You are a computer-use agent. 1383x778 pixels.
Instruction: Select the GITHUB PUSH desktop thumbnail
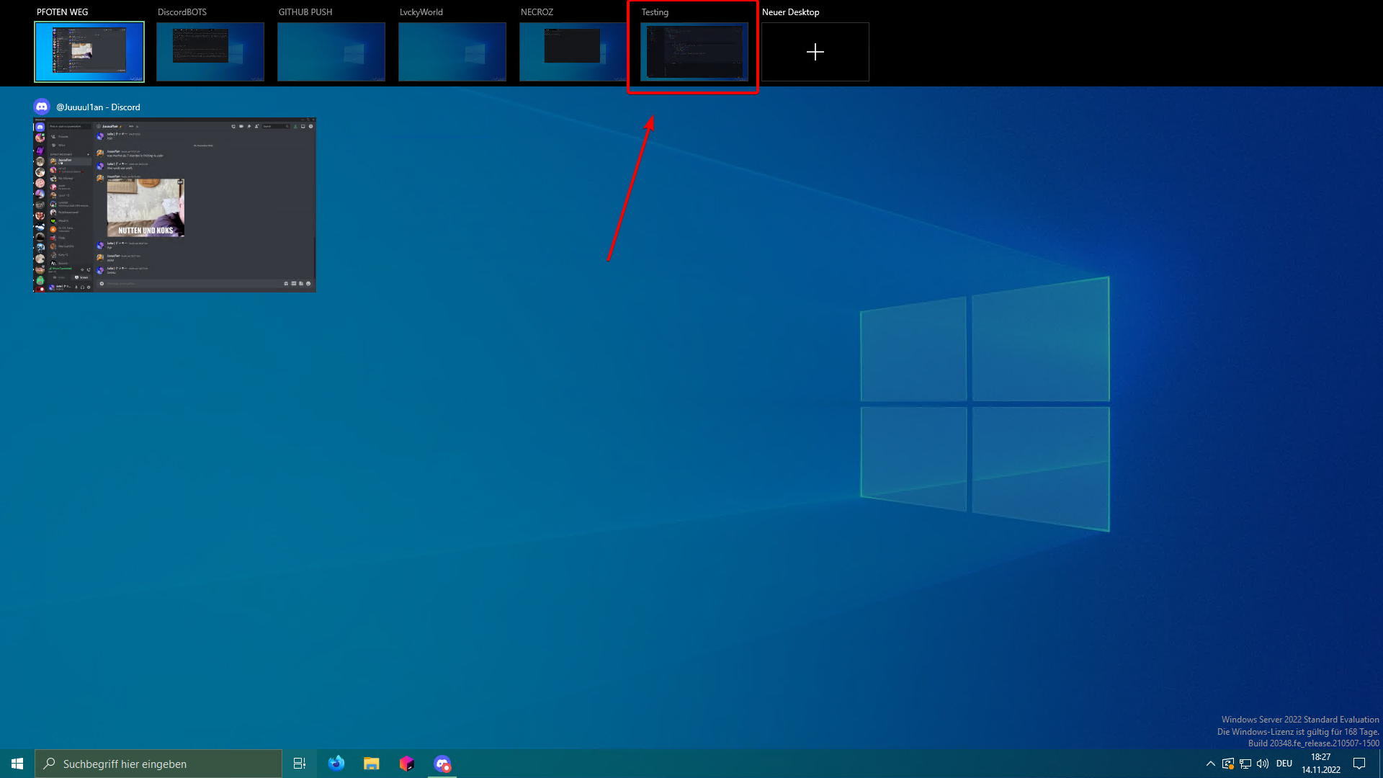tap(331, 52)
